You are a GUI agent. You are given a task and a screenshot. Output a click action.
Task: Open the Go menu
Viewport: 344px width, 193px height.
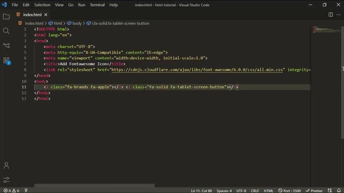(70, 5)
